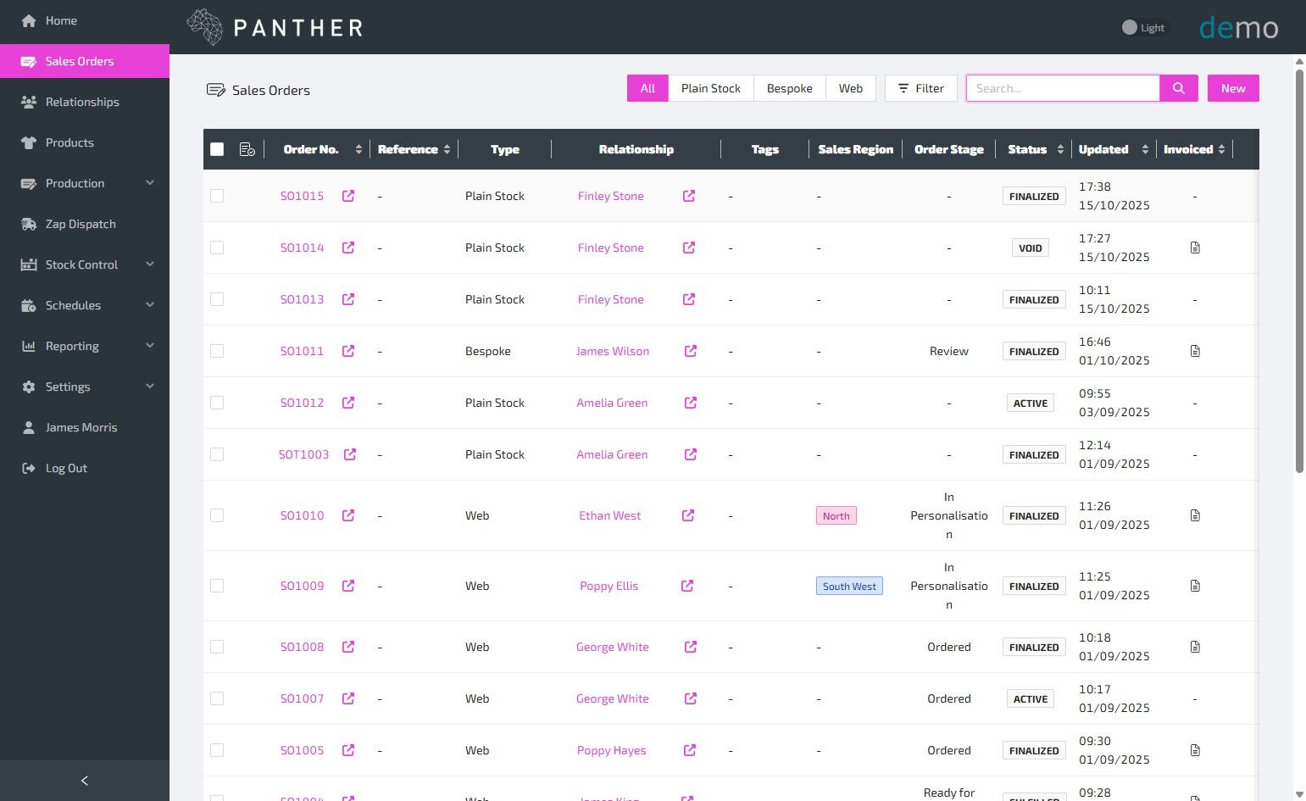Click the James Morris user icon
1306x801 pixels.
29,427
